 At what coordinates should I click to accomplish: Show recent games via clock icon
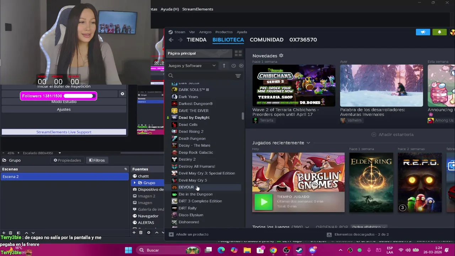pyautogui.click(x=234, y=65)
